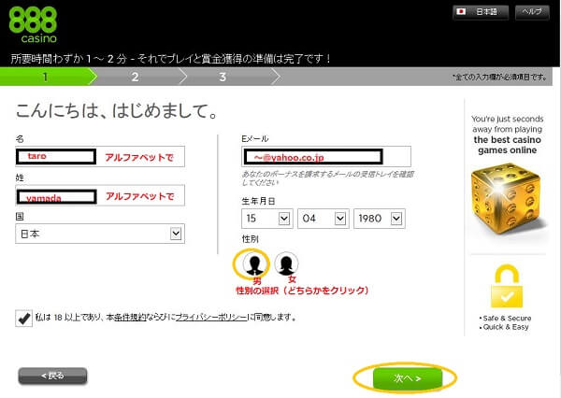Image resolution: width=561 pixels, height=398 pixels.
Task: Expand the birth month dropdown showing 04
Action: coord(323,219)
